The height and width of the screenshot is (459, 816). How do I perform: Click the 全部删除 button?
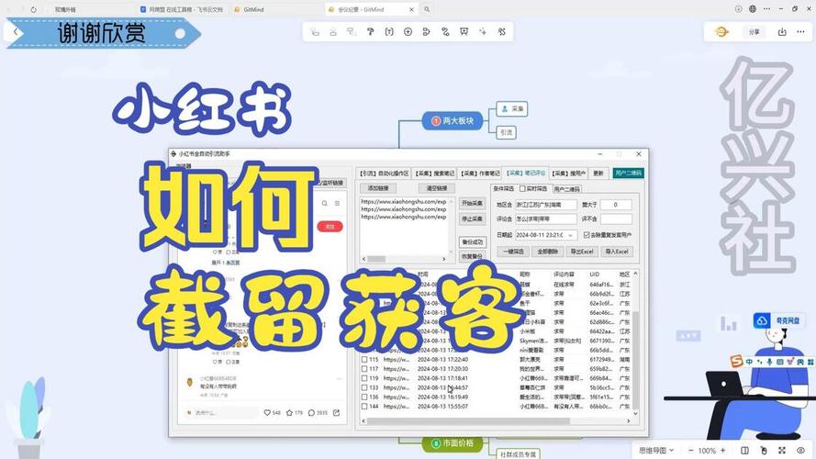point(547,252)
